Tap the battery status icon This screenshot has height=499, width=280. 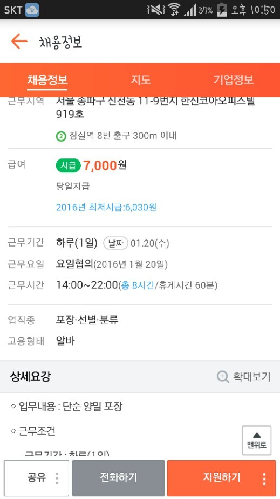[x=222, y=10]
